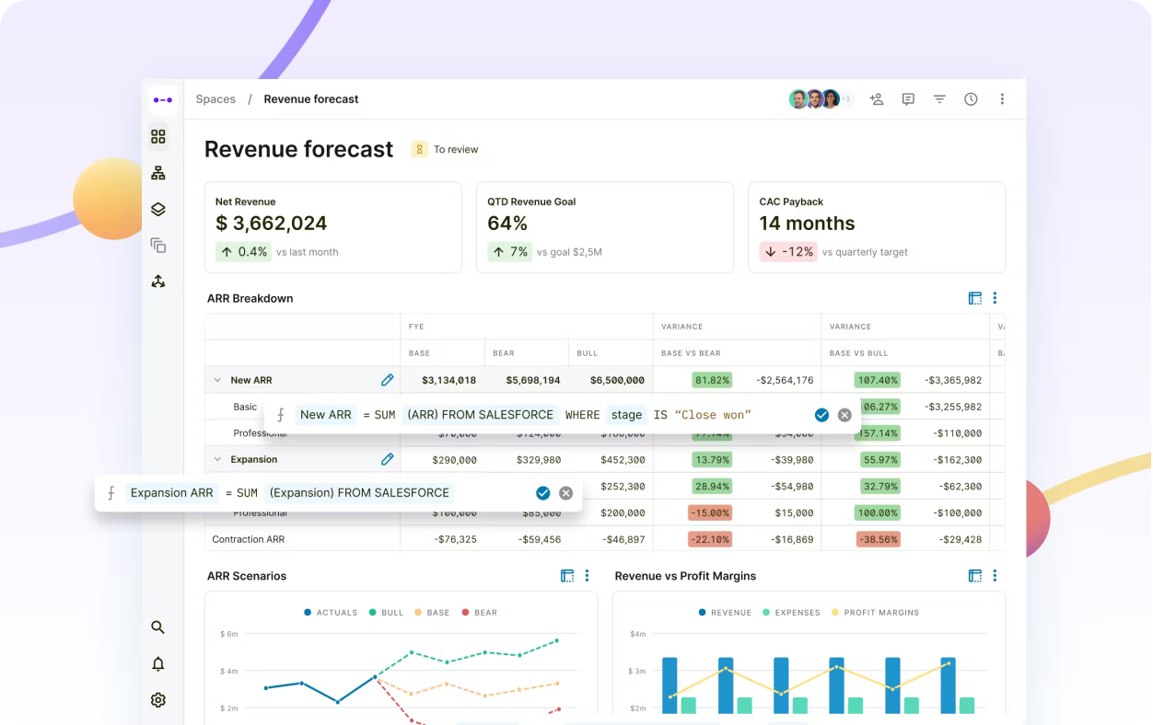
Task: Click the QTD Revenue Goal card
Action: click(605, 227)
